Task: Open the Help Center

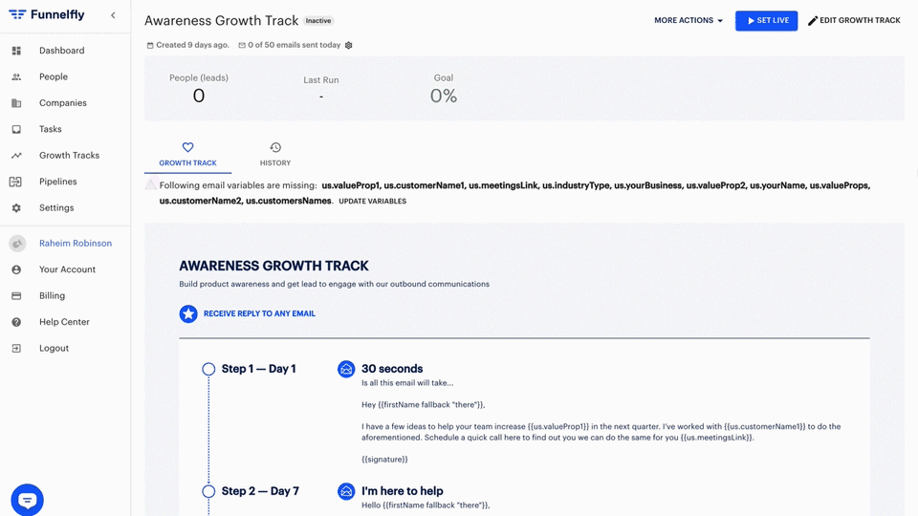Action: (x=64, y=322)
